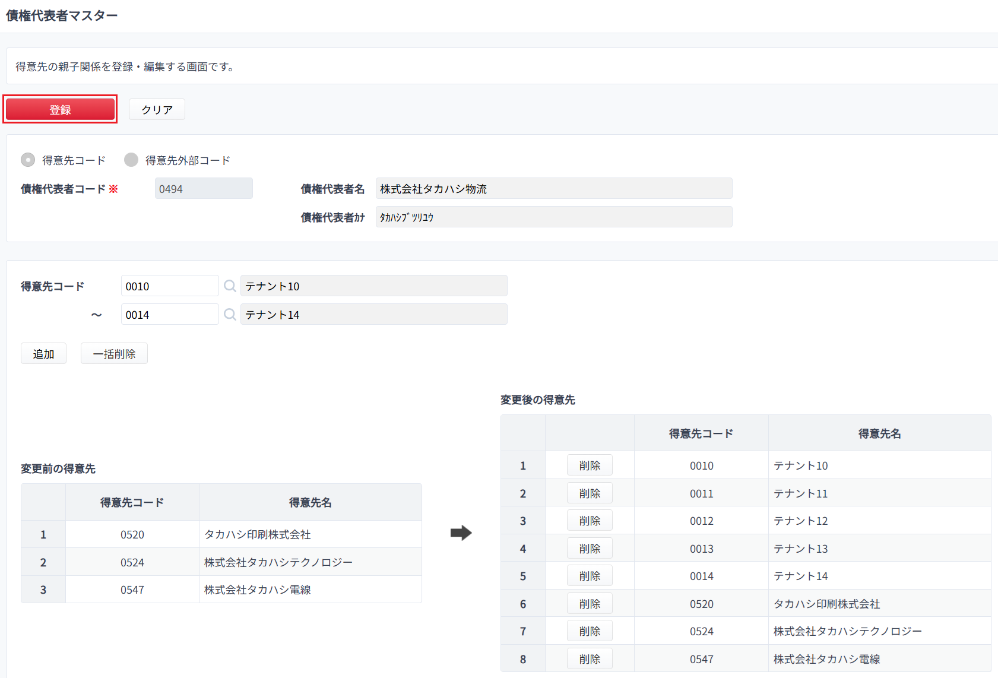Click the 債権代表者カナ field

pyautogui.click(x=554, y=217)
